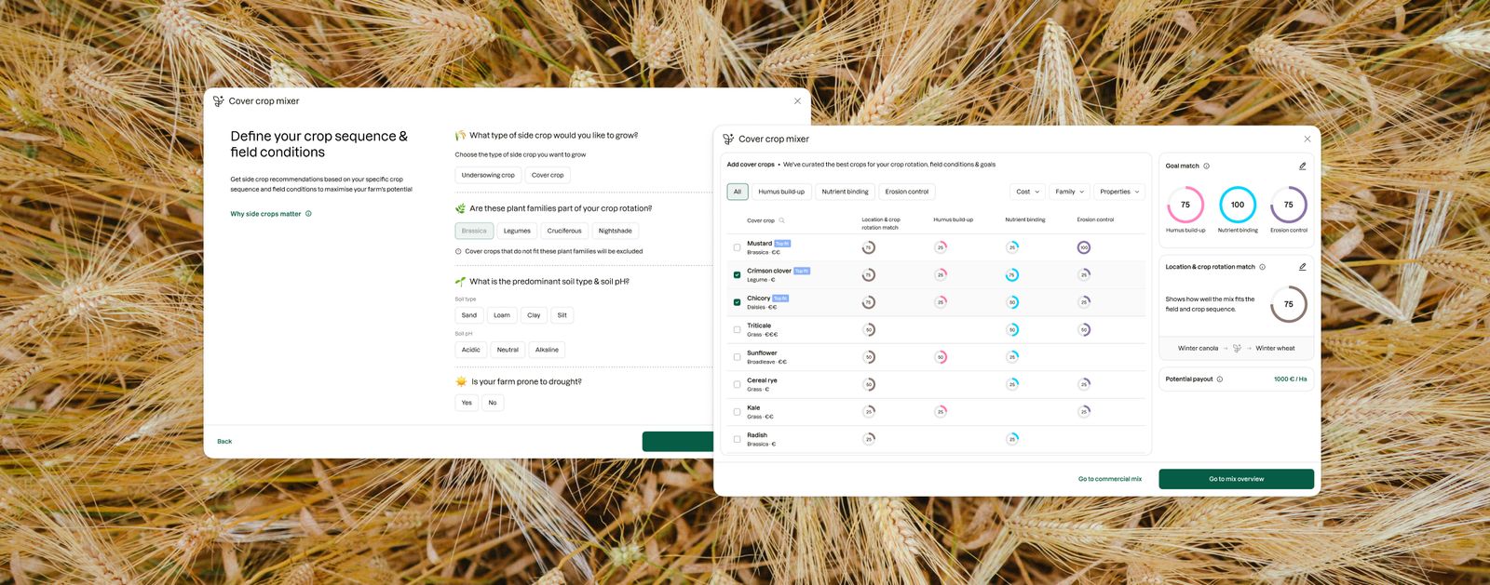Edit the Goal match settings
Viewport: 1490px width, 585px height.
[1302, 166]
